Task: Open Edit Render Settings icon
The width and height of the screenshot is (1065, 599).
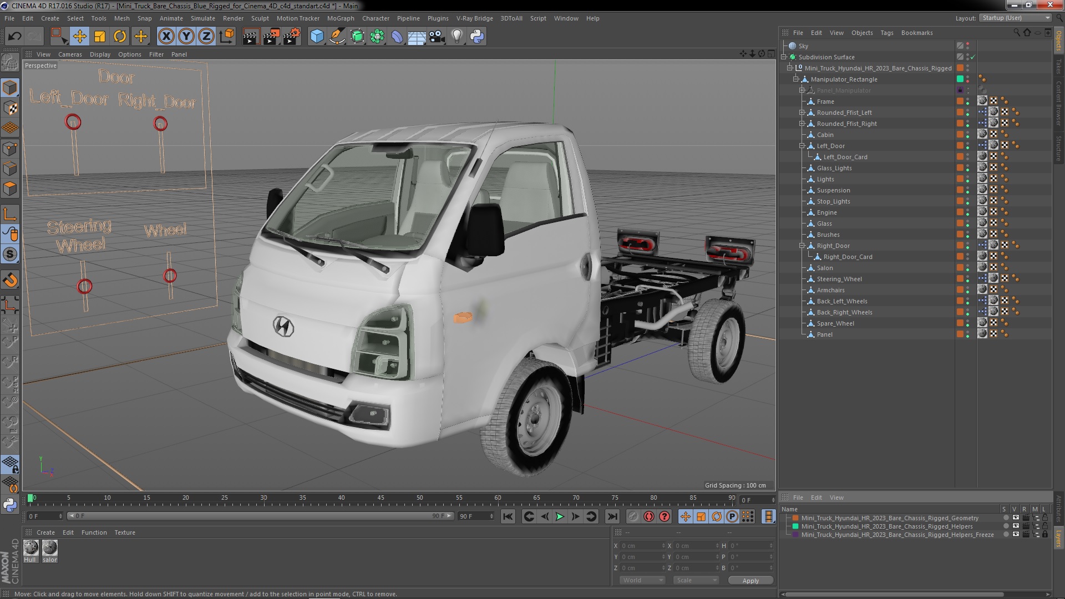Action: point(292,37)
